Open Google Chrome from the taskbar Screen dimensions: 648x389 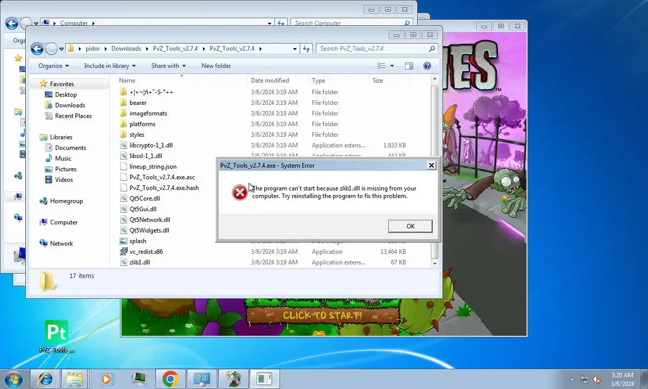[x=170, y=379]
